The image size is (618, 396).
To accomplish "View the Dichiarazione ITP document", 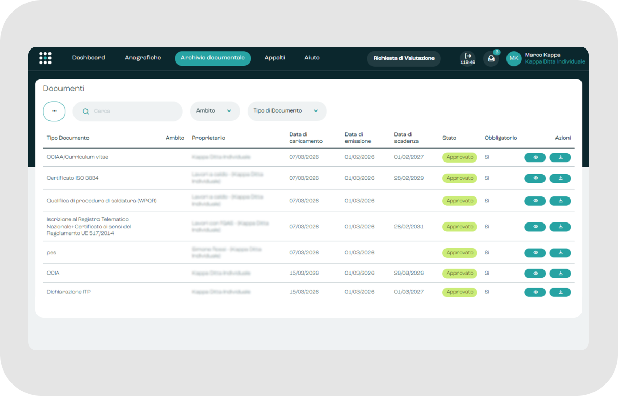I will click(535, 292).
